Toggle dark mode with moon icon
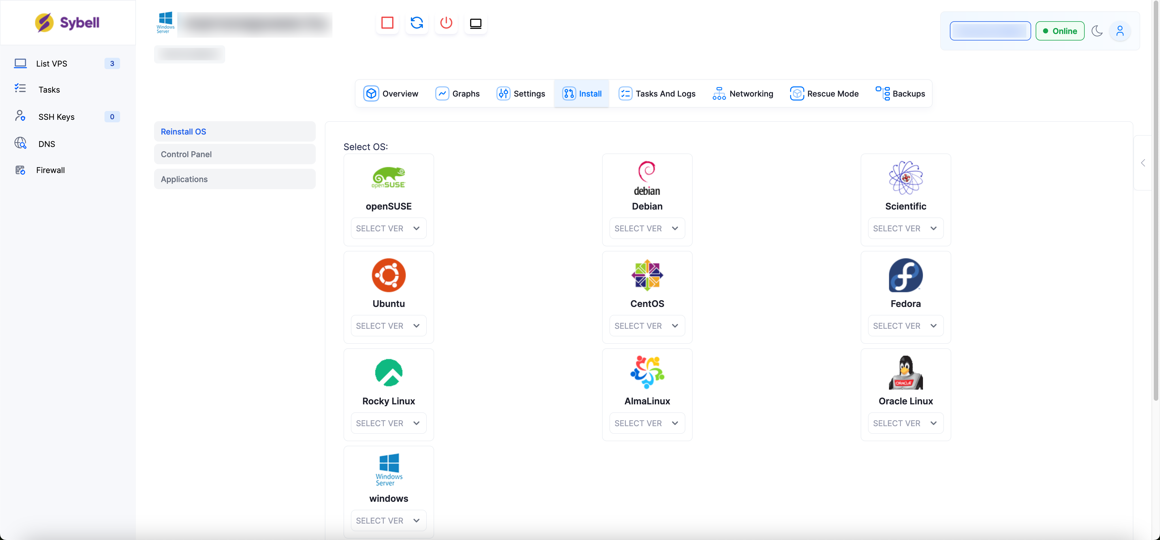1160x540 pixels. 1097,31
